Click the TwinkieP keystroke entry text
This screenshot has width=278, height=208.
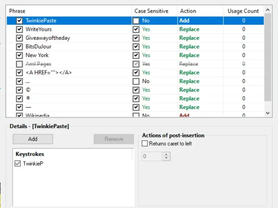[33, 164]
